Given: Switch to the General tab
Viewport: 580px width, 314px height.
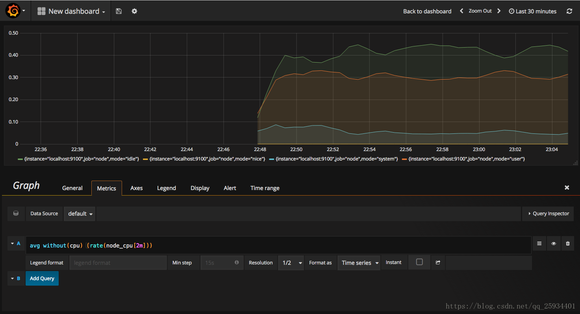Looking at the screenshot, I should tap(72, 188).
